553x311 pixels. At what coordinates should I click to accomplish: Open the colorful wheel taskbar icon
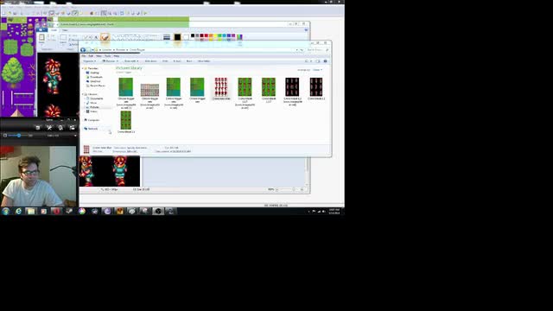[x=82, y=211]
